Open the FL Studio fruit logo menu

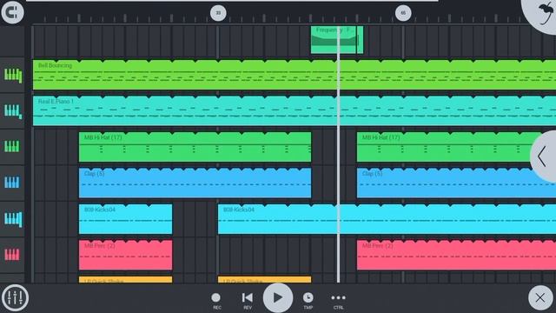[542, 14]
